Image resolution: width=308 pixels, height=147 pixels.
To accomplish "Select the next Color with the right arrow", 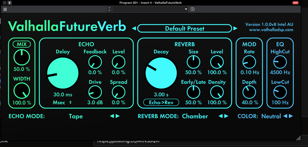I will (291, 116).
